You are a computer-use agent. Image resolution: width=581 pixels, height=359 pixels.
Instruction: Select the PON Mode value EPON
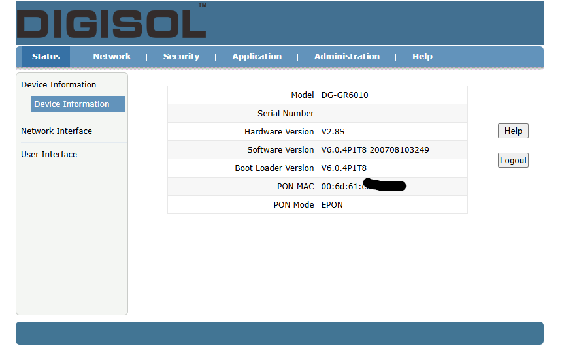click(x=332, y=205)
